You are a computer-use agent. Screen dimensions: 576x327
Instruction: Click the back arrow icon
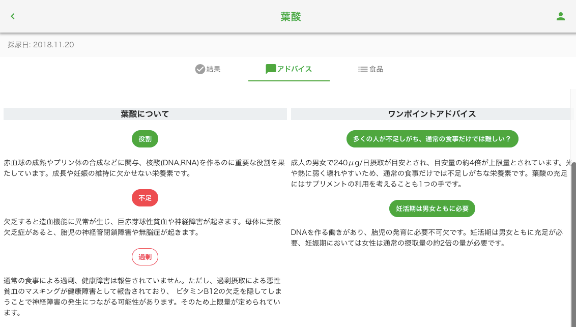coord(13,16)
